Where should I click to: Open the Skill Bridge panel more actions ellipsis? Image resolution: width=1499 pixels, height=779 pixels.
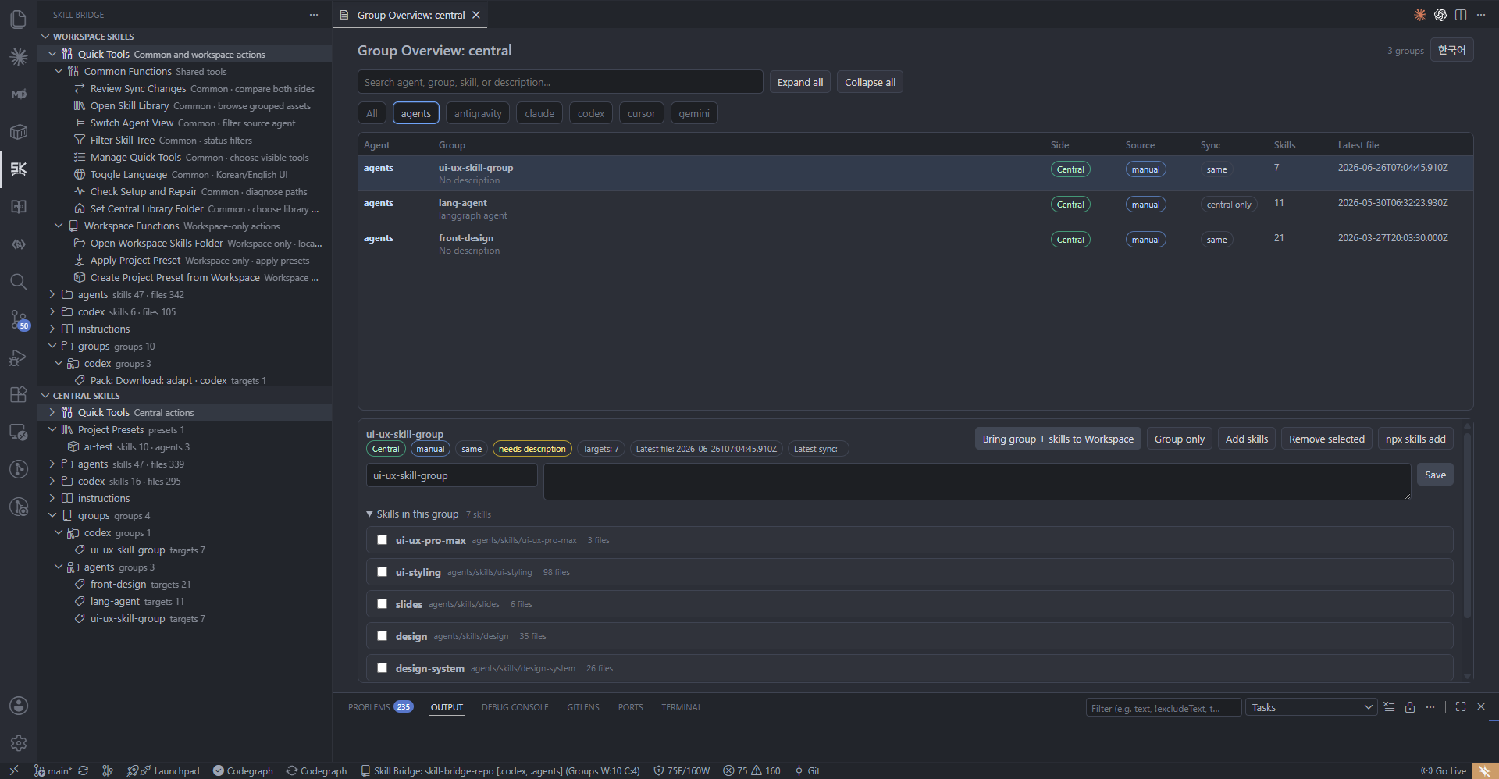point(314,15)
